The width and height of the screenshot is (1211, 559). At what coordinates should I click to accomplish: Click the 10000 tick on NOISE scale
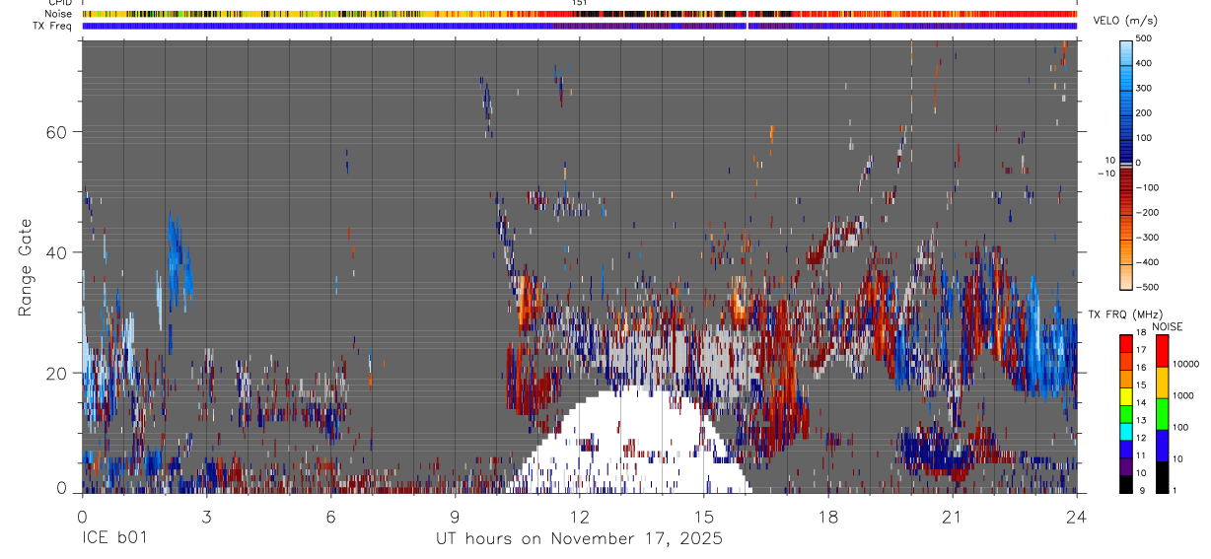pyautogui.click(x=1186, y=365)
